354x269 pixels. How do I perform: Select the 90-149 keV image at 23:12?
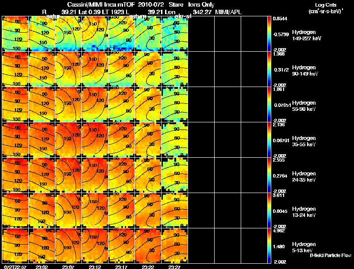tap(95, 69)
